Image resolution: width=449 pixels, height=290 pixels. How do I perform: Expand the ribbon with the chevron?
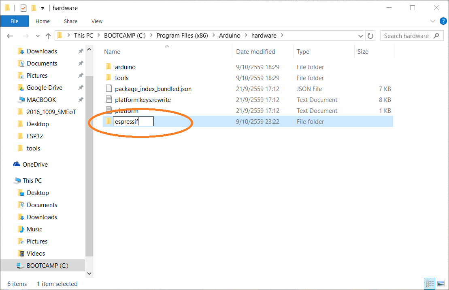coord(433,21)
